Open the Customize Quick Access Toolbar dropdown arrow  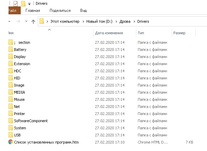pos(29,4)
